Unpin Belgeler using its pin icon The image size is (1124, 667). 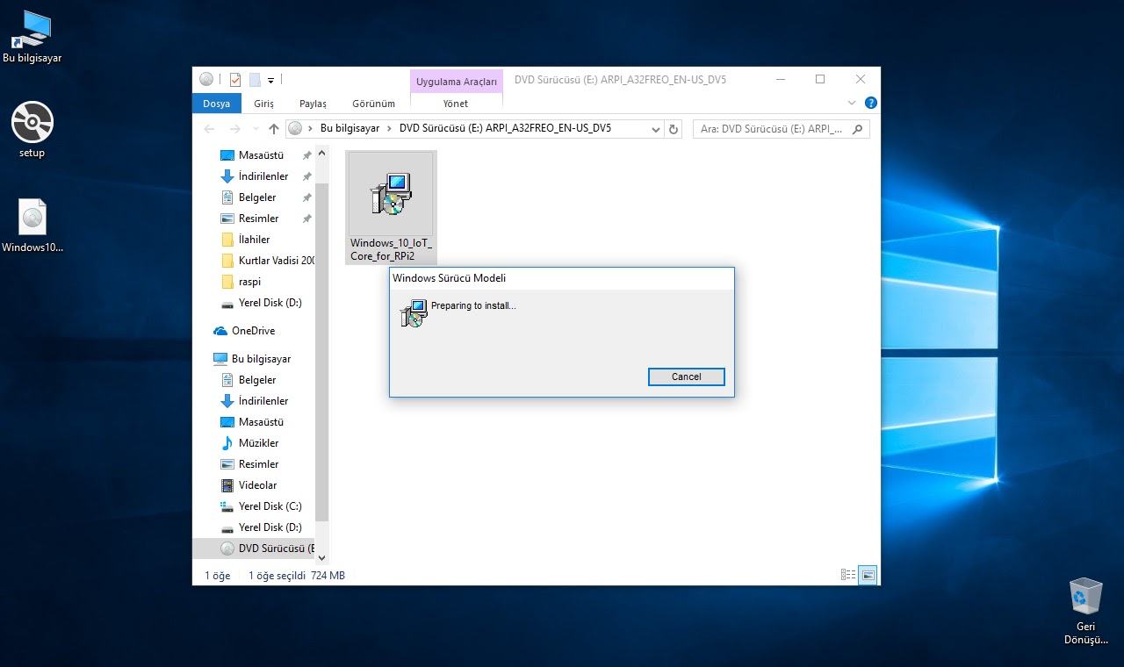pyautogui.click(x=306, y=197)
